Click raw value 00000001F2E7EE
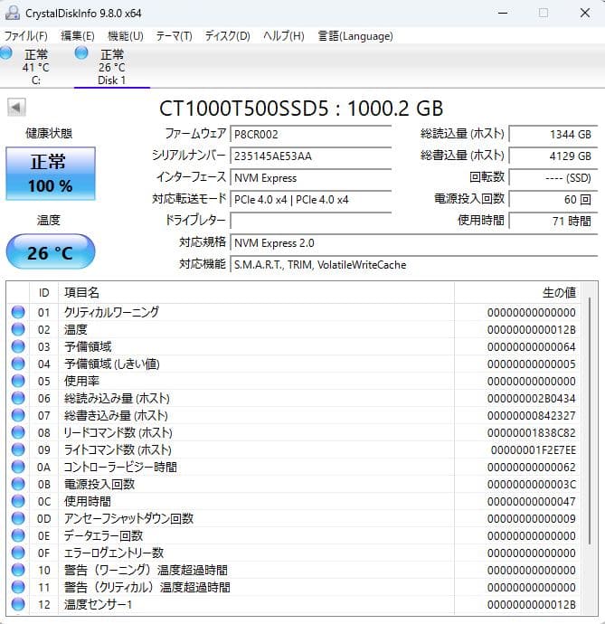The height and width of the screenshot is (624, 605). click(534, 449)
